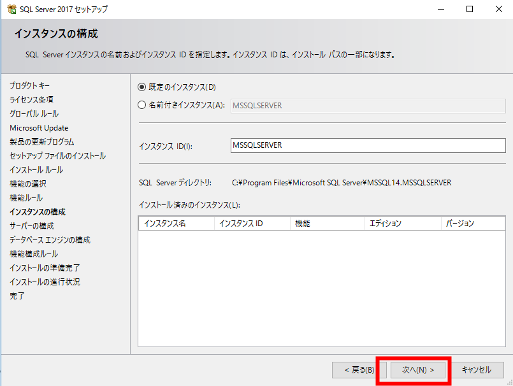Select プロダクト キー step in sidebar

click(30, 86)
